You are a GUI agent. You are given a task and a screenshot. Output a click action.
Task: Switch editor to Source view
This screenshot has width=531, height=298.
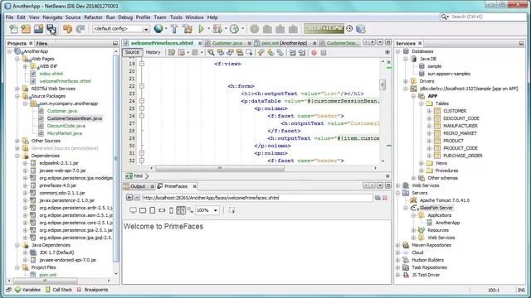coord(132,52)
